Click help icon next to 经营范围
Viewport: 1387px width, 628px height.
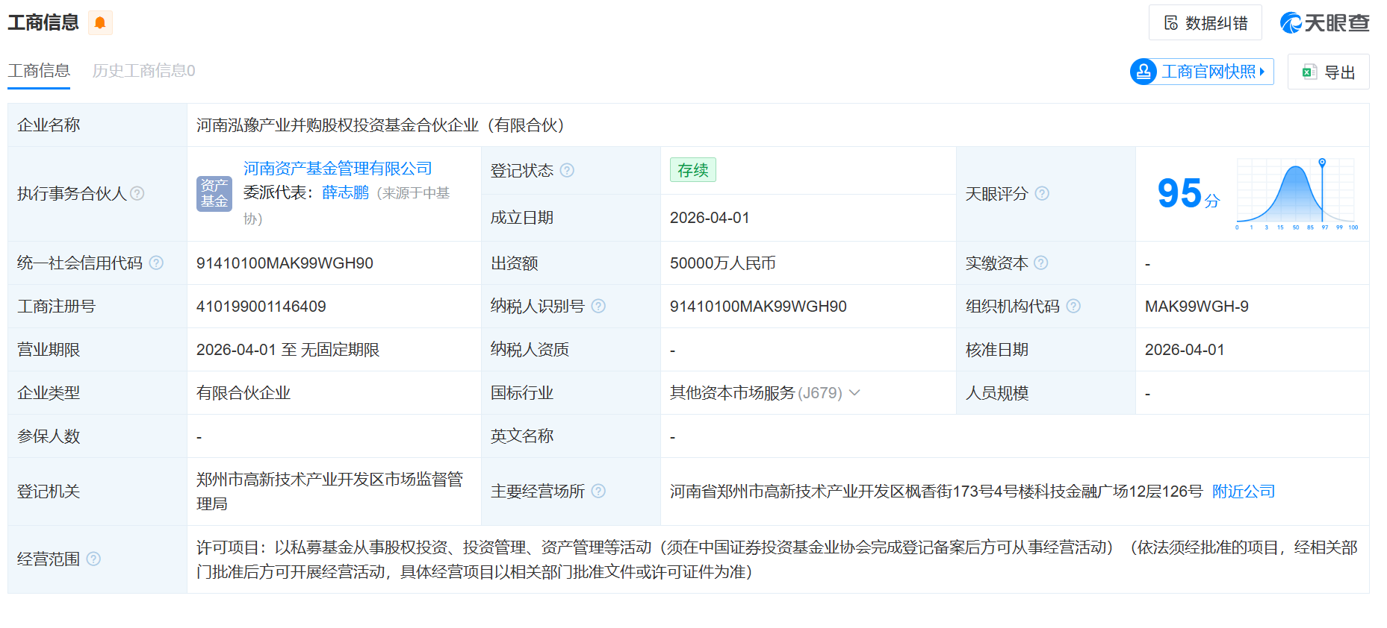(x=93, y=559)
